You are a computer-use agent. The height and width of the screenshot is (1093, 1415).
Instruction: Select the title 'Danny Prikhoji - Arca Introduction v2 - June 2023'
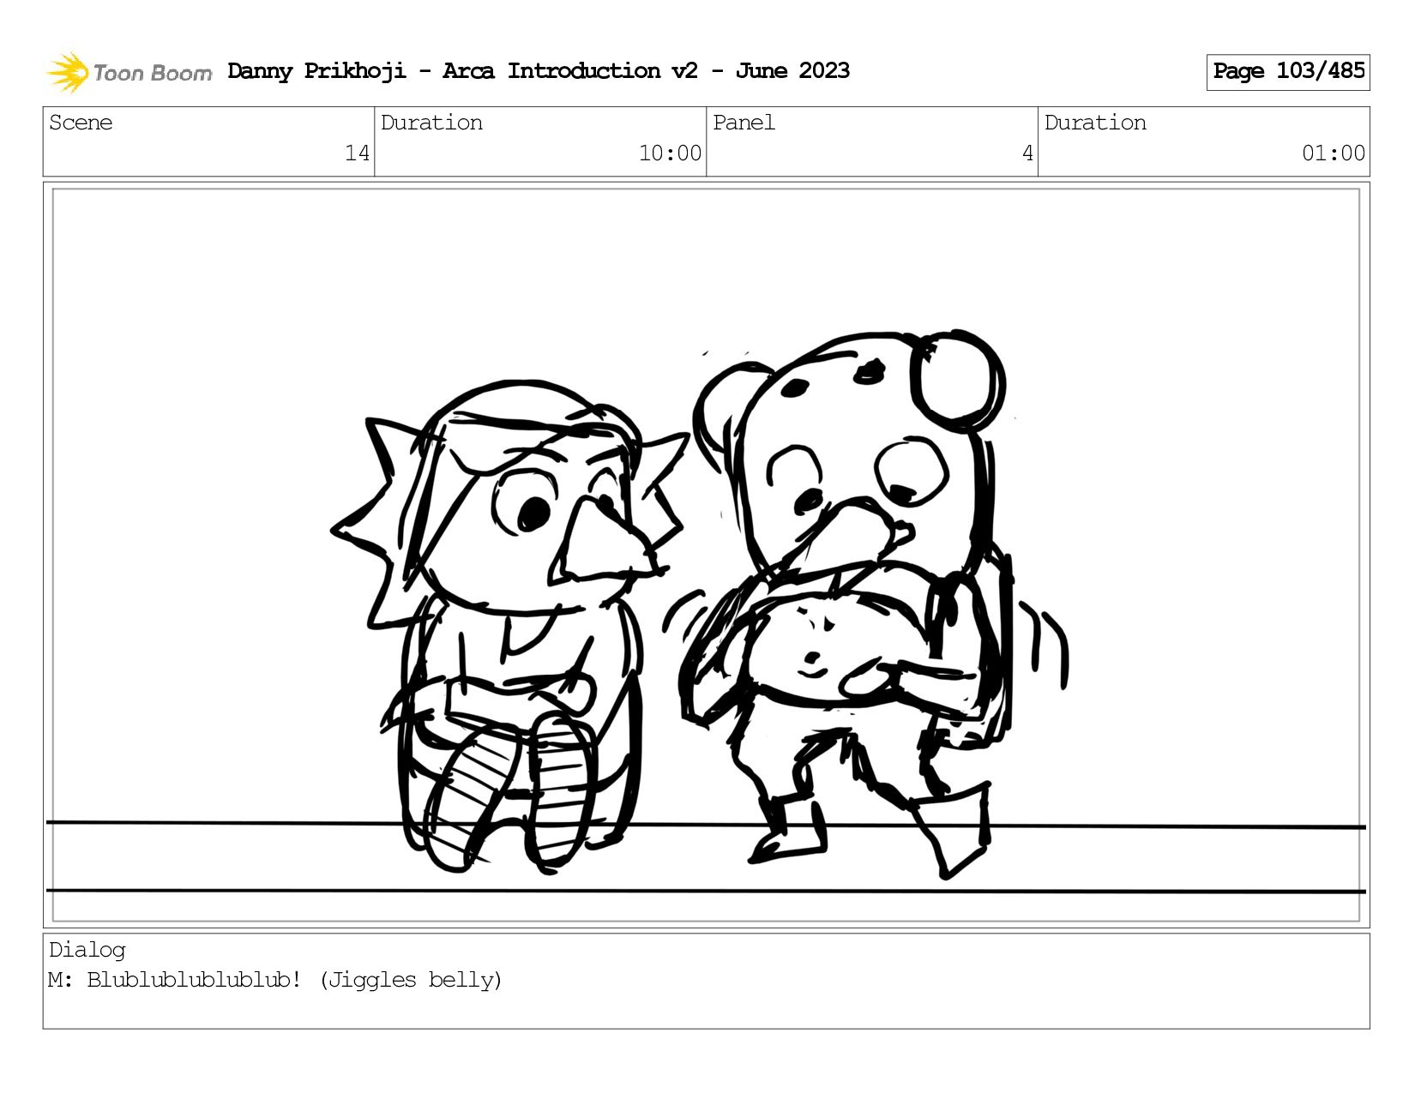(539, 71)
